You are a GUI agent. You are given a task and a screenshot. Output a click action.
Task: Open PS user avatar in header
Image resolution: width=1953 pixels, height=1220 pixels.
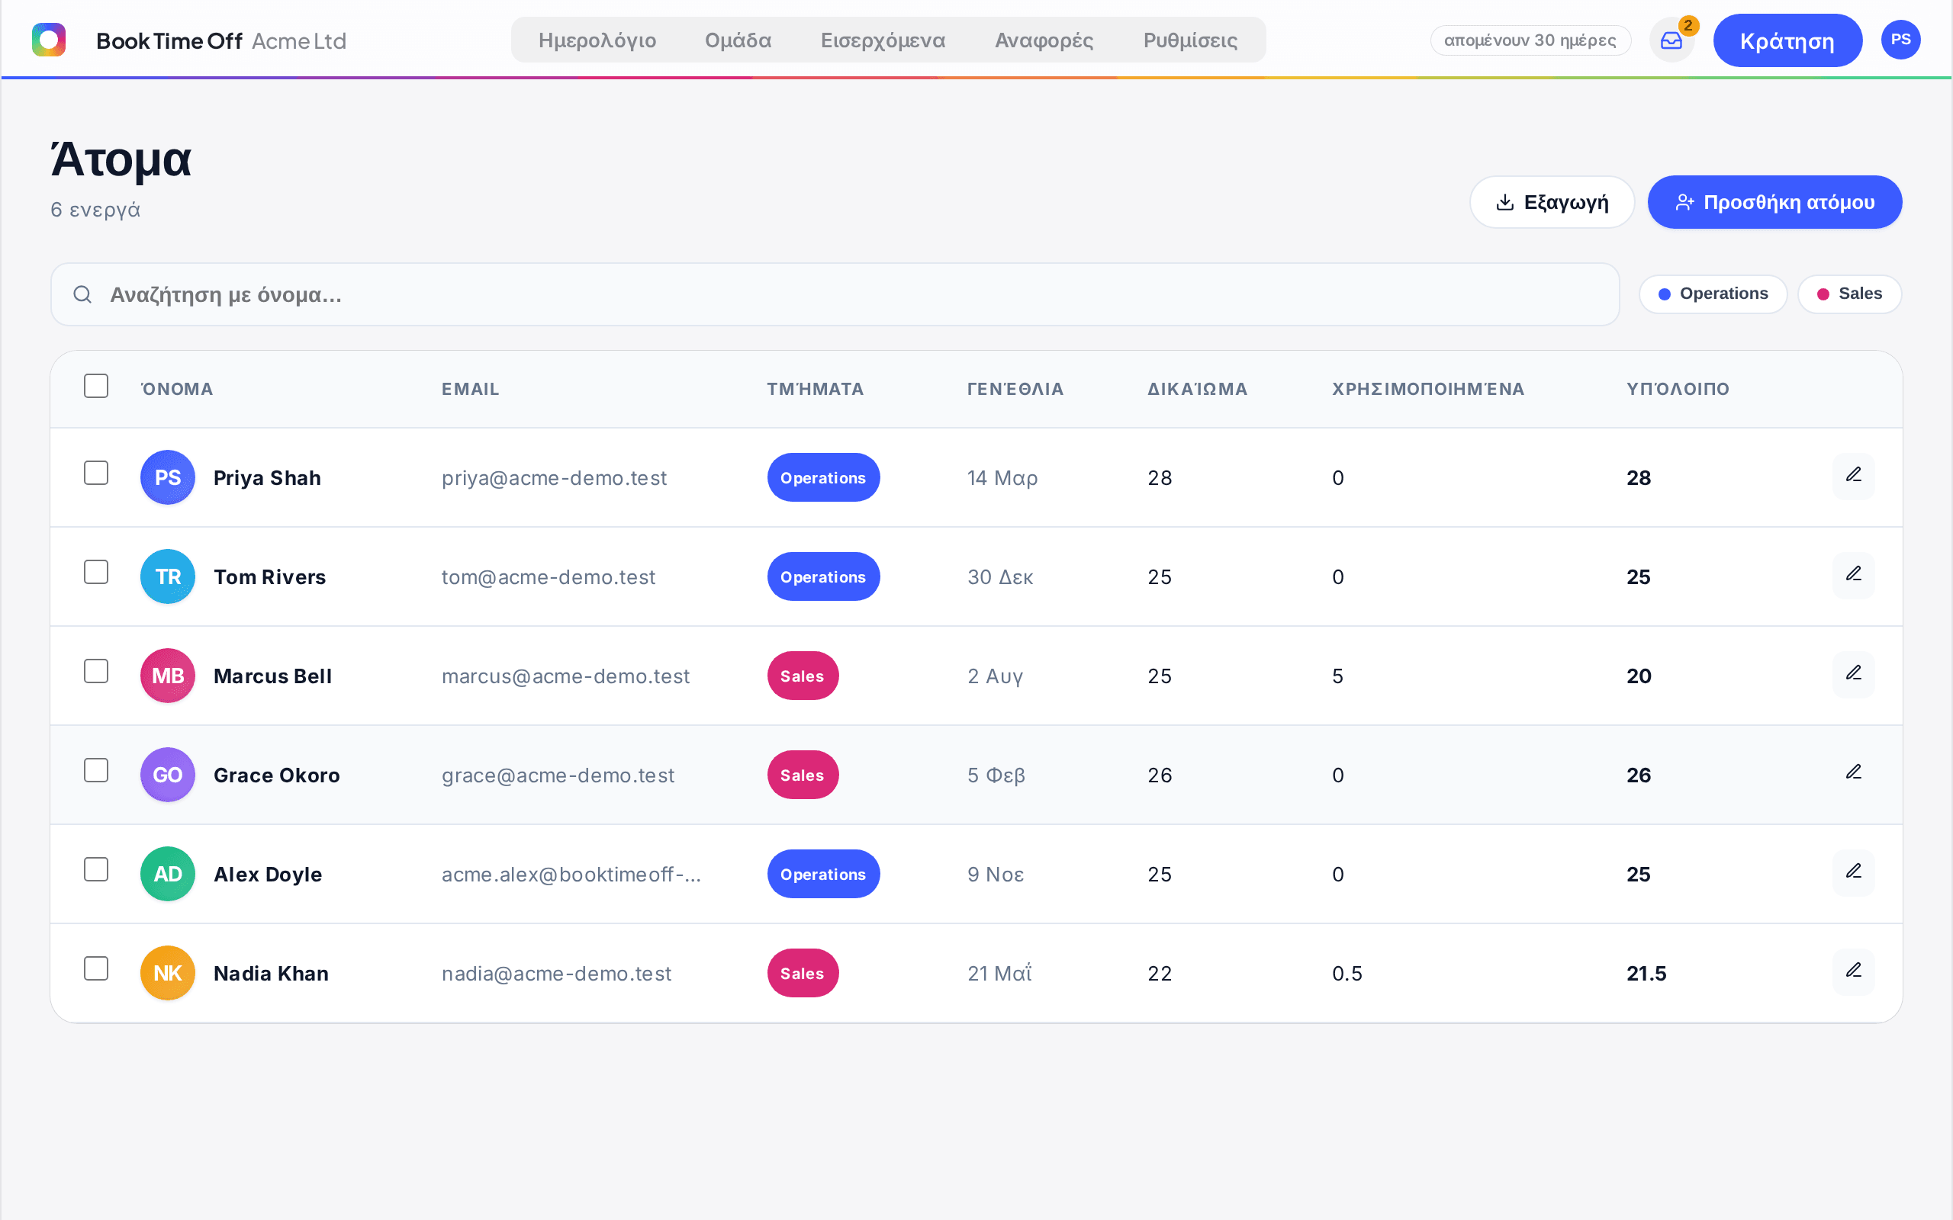[1900, 40]
